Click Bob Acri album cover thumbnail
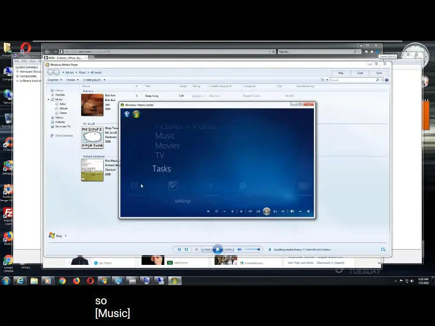 (x=92, y=105)
